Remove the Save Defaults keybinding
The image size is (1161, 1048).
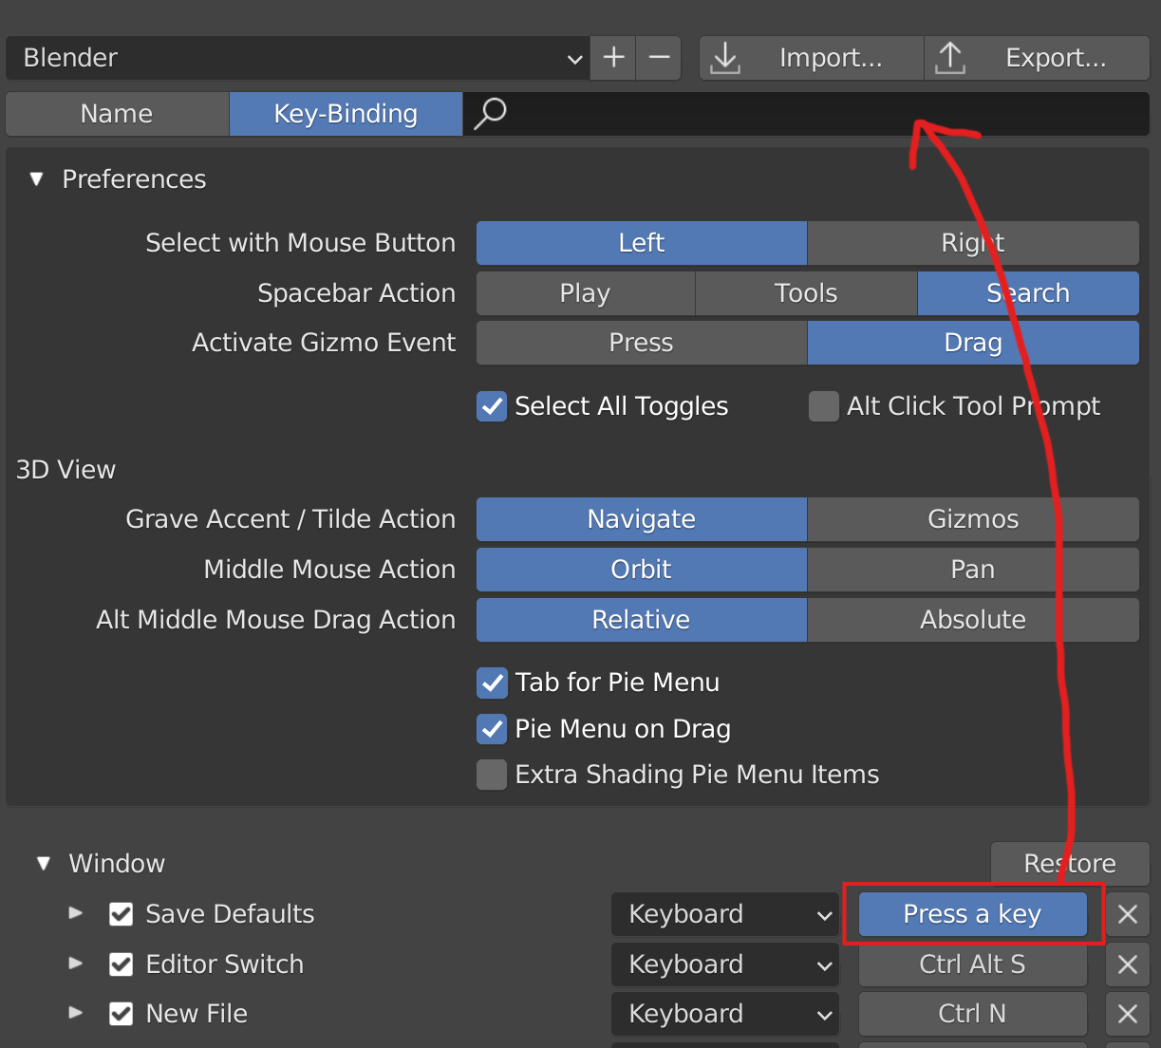click(x=1128, y=914)
